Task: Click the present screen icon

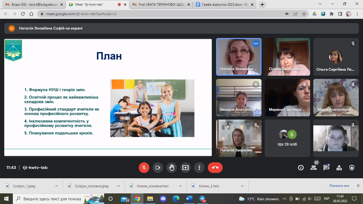Action: tap(185, 168)
